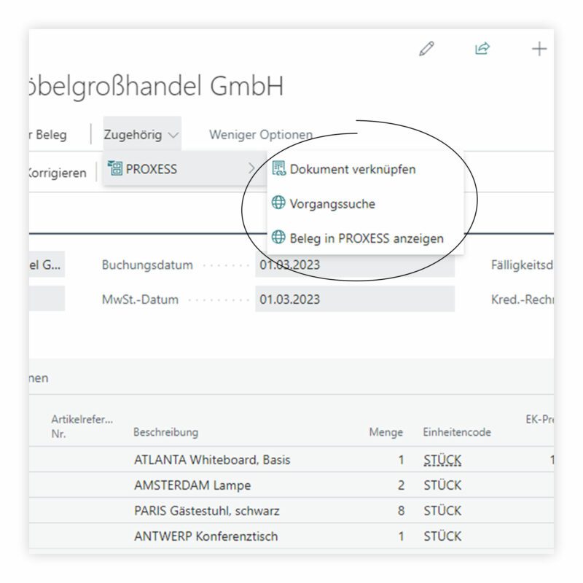This screenshot has height=583, width=583.
Task: Click the PROXESS archive icon
Action: click(115, 169)
